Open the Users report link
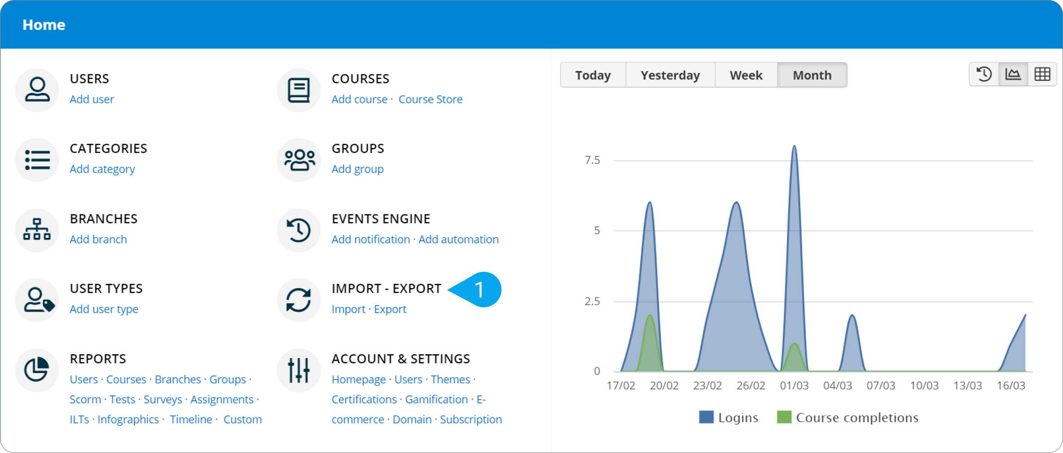 pyautogui.click(x=84, y=379)
